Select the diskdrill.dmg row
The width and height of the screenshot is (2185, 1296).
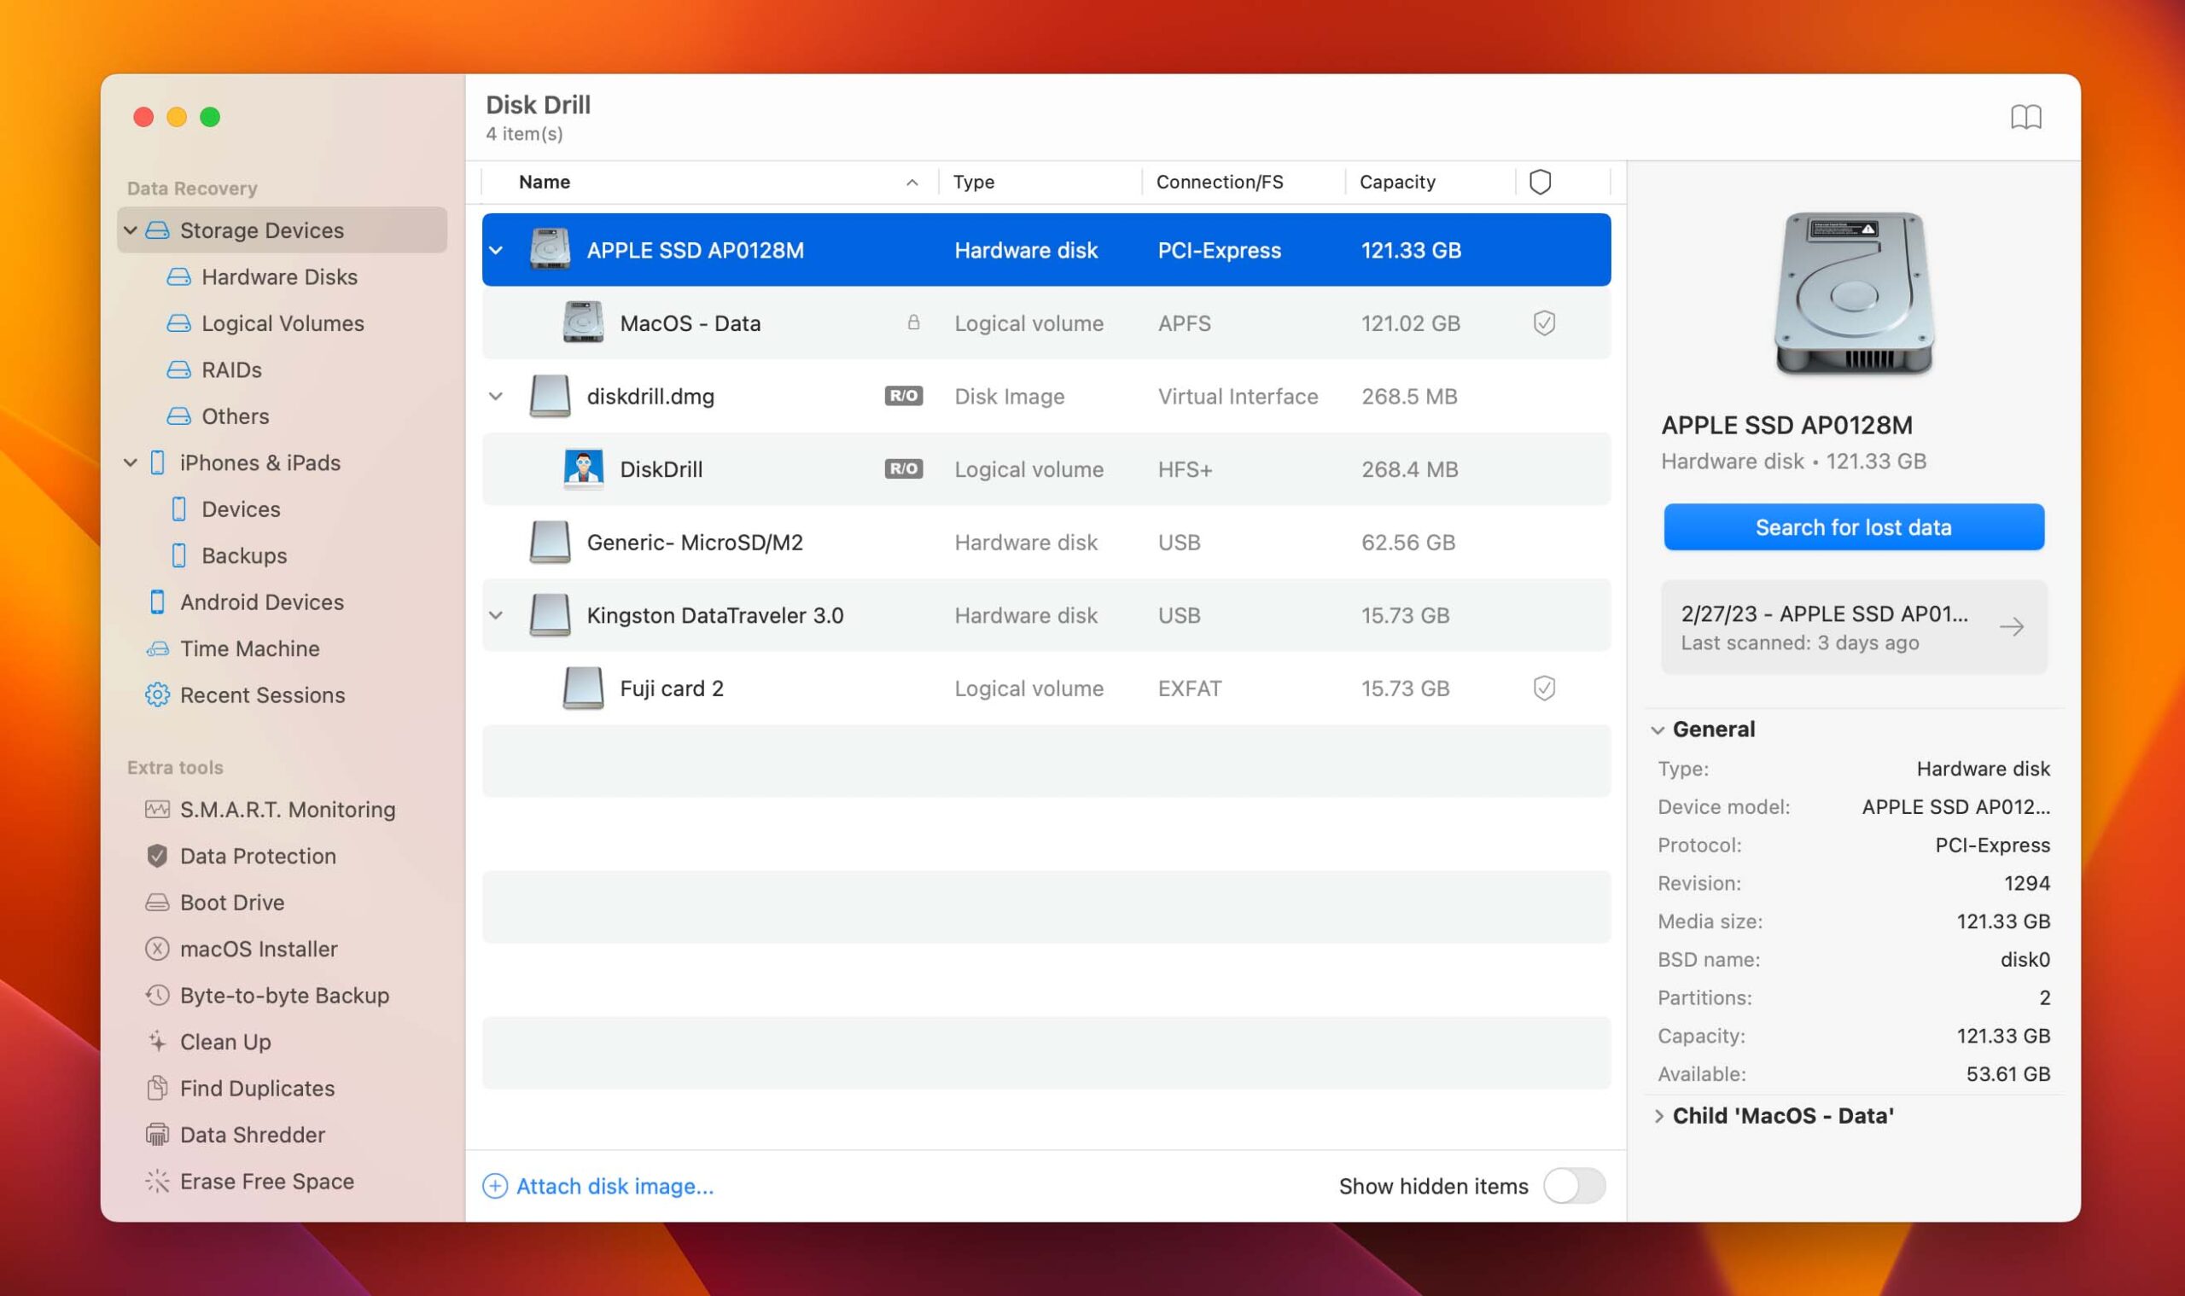[x=1046, y=397]
